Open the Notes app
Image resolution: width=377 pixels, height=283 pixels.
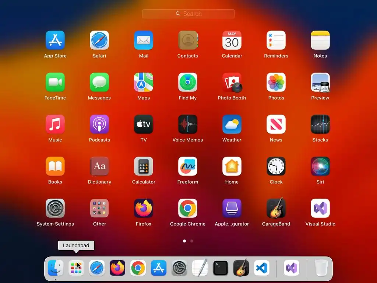point(320,40)
